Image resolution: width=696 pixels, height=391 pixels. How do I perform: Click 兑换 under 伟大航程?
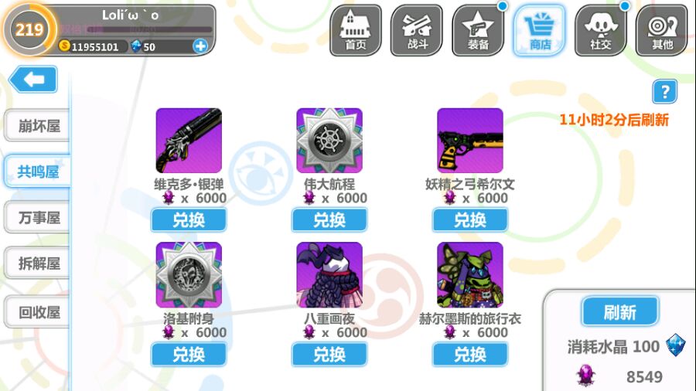(329, 220)
